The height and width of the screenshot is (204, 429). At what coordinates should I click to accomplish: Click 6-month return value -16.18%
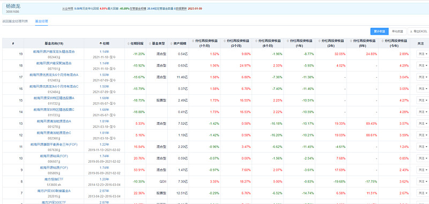coord(276,124)
